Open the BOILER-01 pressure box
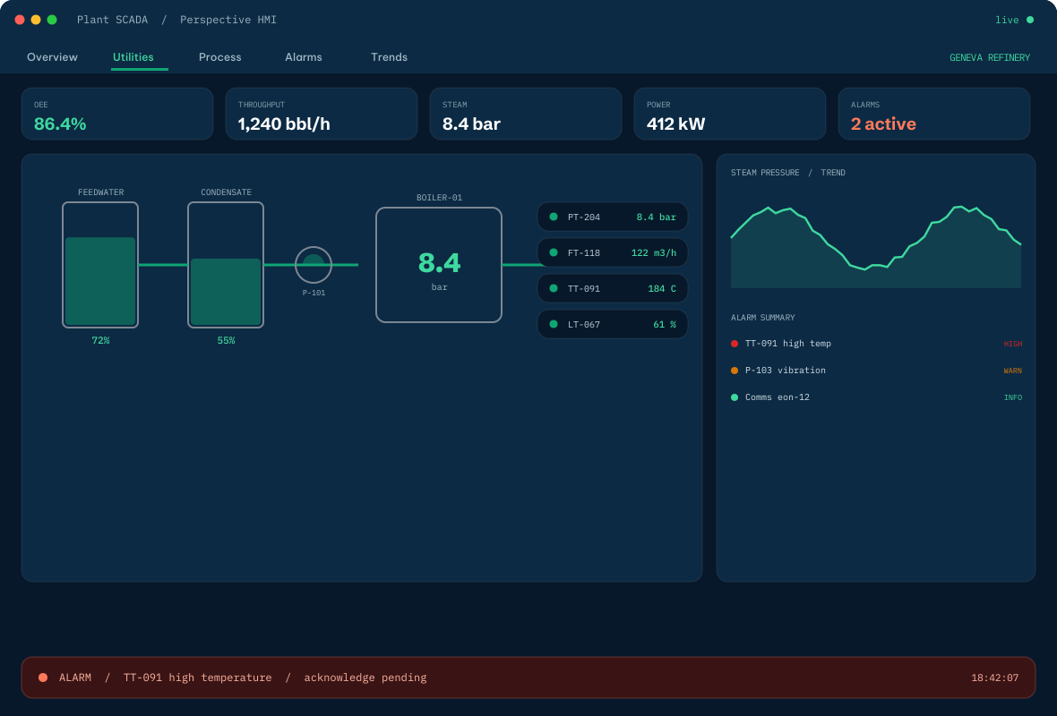This screenshot has width=1057, height=716. coord(439,265)
